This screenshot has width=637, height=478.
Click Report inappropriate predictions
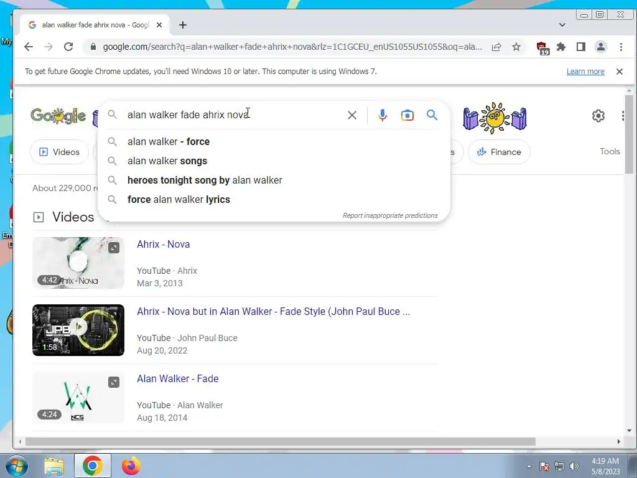pos(390,215)
